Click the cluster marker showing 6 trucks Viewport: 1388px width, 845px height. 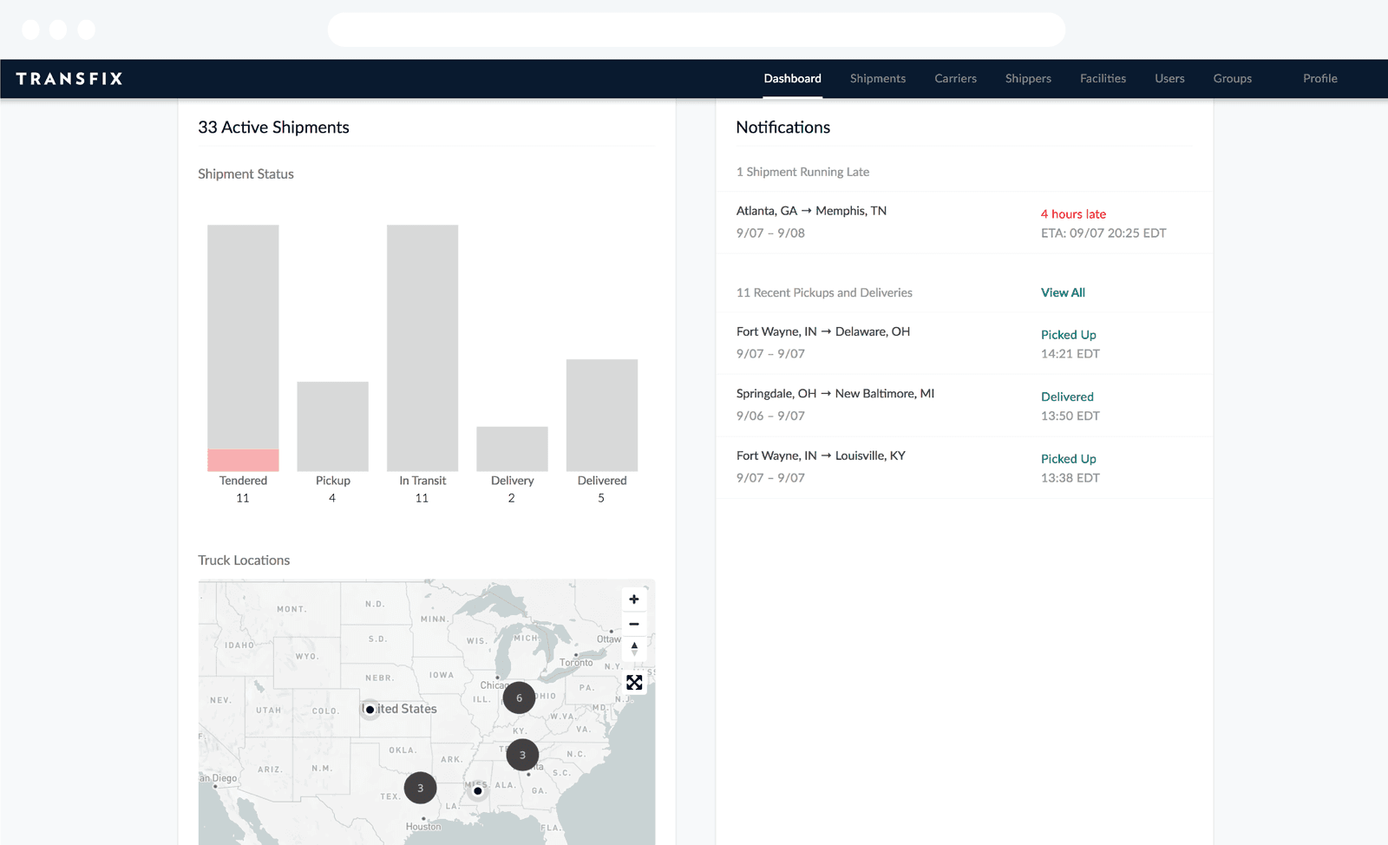519,698
